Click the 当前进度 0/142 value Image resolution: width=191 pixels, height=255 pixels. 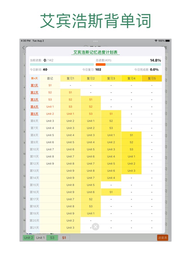tap(48, 60)
